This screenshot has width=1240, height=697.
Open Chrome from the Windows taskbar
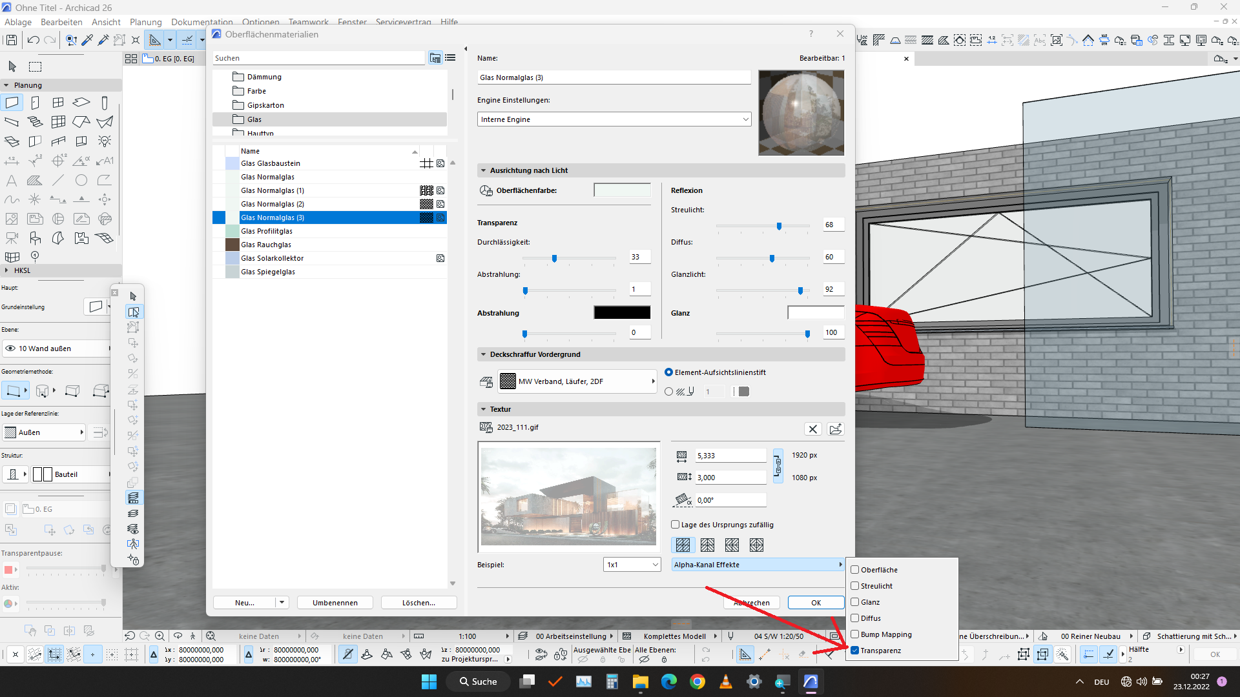pos(697,682)
